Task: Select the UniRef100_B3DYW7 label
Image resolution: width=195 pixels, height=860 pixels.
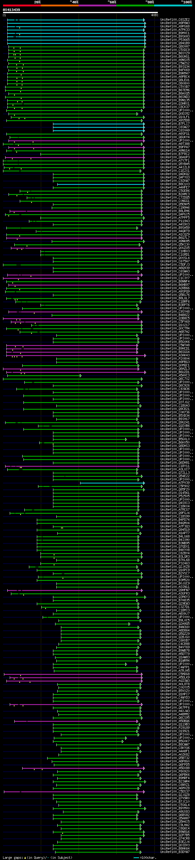Action: 175,852
